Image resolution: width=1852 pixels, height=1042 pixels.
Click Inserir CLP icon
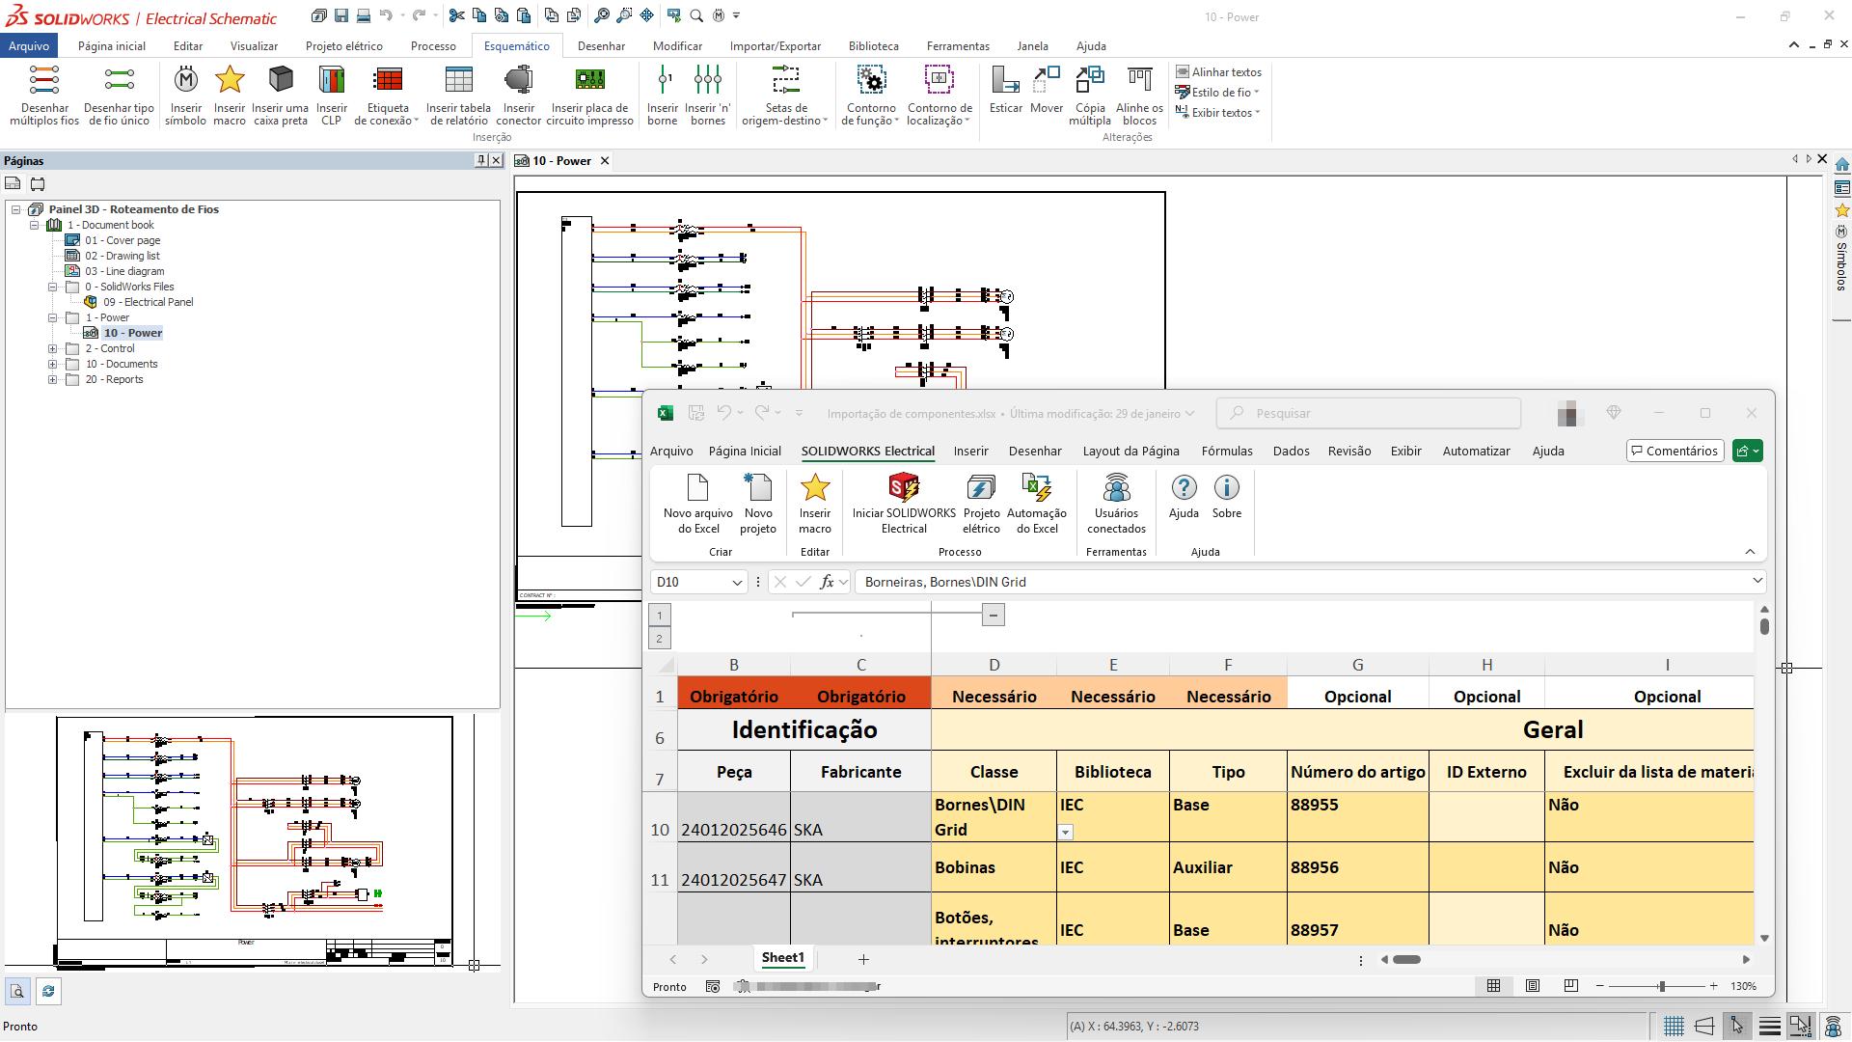pyautogui.click(x=331, y=95)
